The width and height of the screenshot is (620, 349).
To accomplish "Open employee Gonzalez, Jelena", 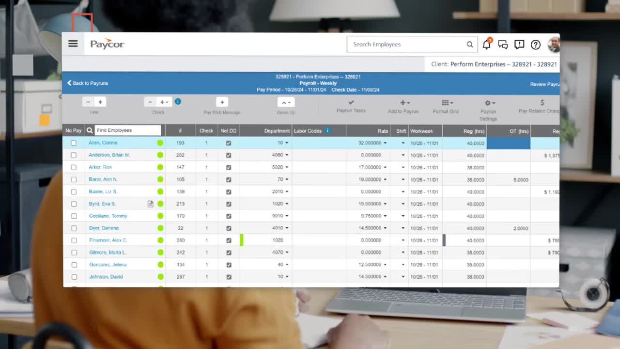I will coord(108,265).
